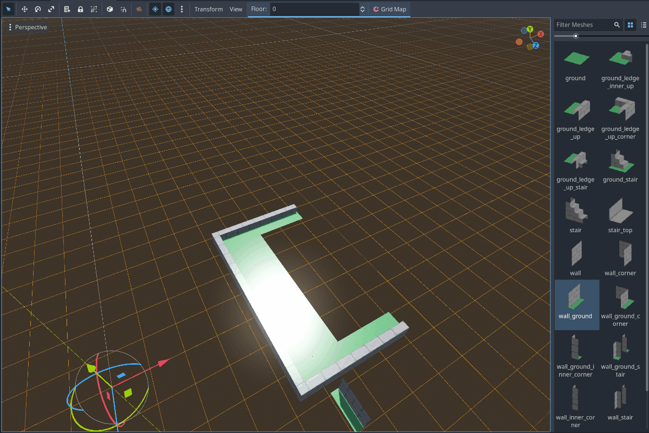The width and height of the screenshot is (649, 433).
Task: Switch mesh palette to thumbnail grid view
Action: pyautogui.click(x=631, y=25)
